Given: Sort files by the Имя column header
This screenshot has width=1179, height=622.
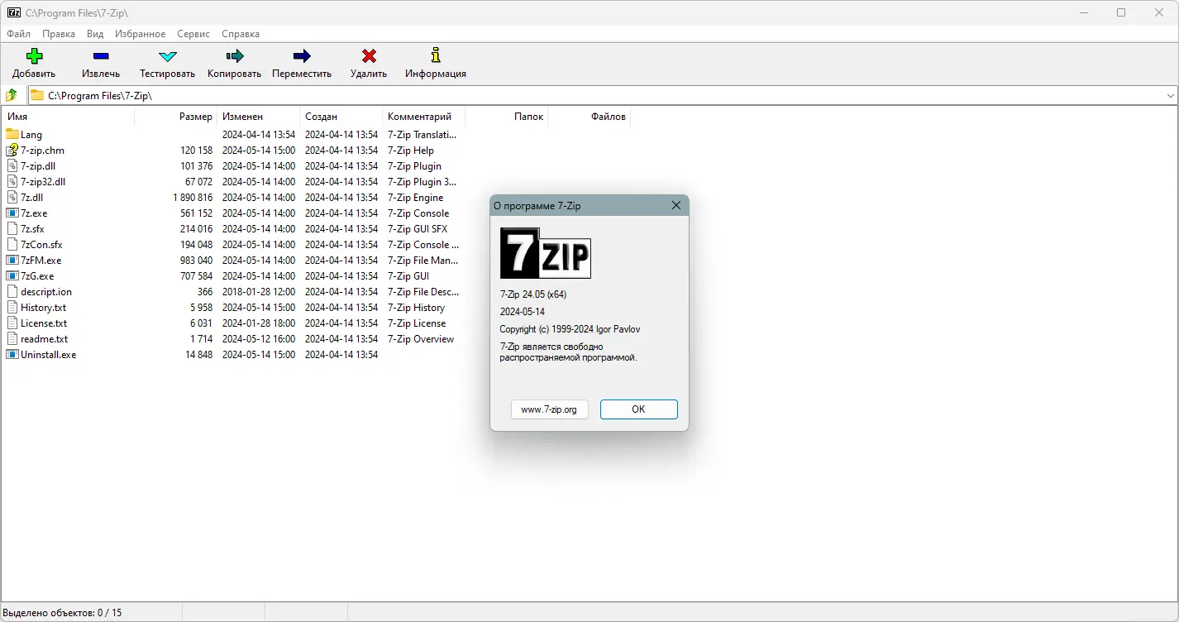Looking at the screenshot, I should click(x=69, y=117).
